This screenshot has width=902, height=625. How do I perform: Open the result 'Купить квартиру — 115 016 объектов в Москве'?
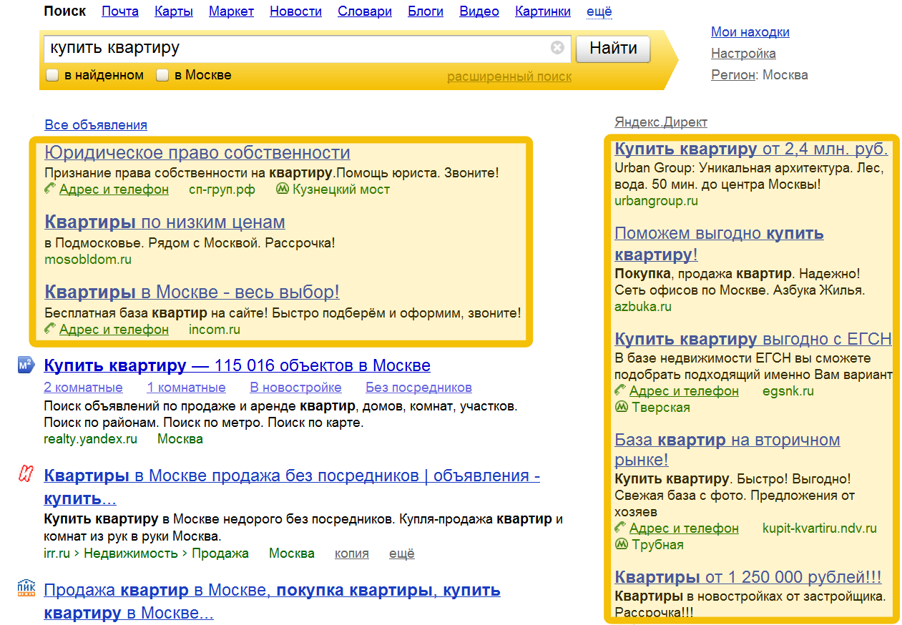(x=237, y=365)
